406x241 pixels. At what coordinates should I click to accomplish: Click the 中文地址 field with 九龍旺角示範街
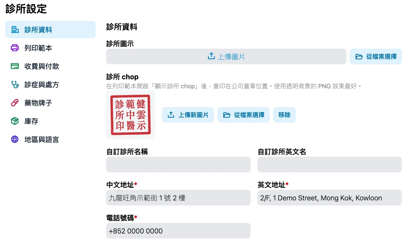[178, 198]
